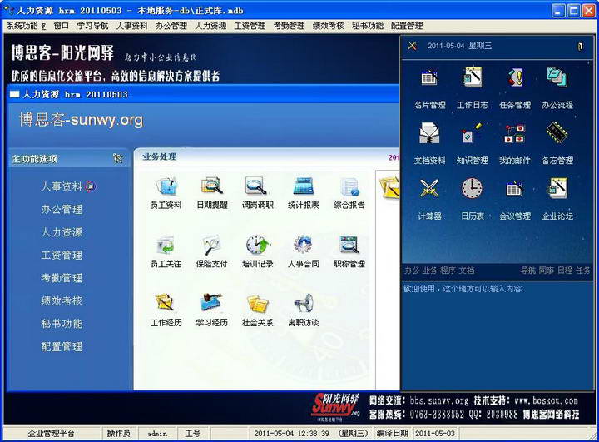Select 考勤管理 in the left sidebar
This screenshot has width=599, height=442.
click(62, 278)
